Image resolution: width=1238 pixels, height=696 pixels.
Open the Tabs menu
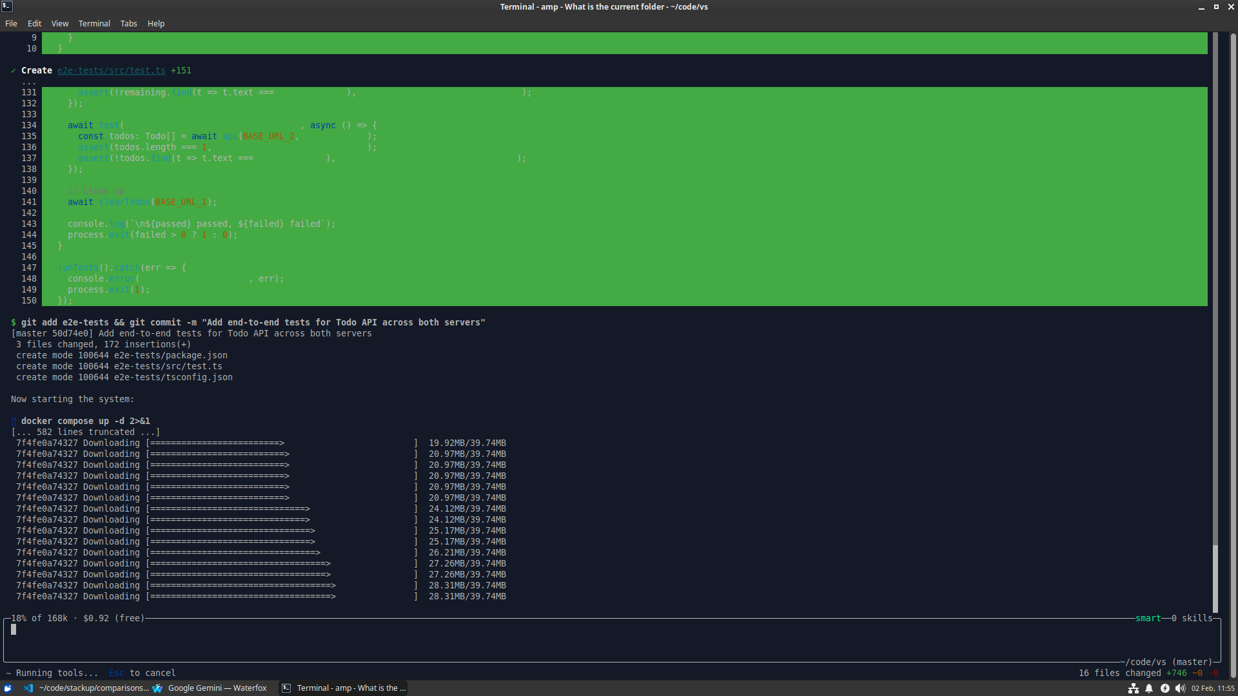(128, 23)
